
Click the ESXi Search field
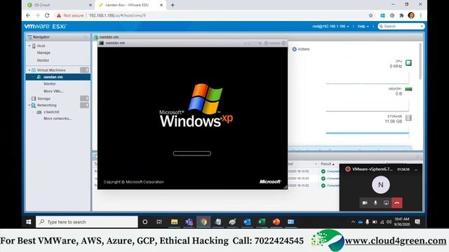[x=401, y=27]
